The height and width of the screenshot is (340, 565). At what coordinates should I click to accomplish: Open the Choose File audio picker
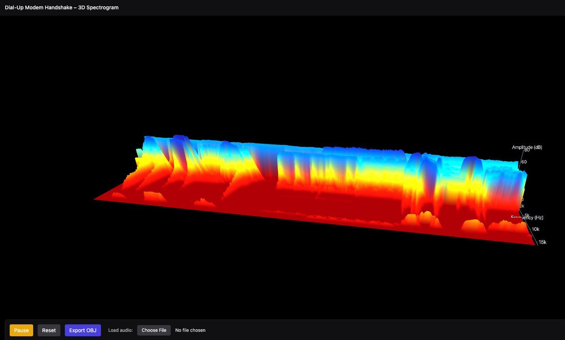[x=154, y=330]
